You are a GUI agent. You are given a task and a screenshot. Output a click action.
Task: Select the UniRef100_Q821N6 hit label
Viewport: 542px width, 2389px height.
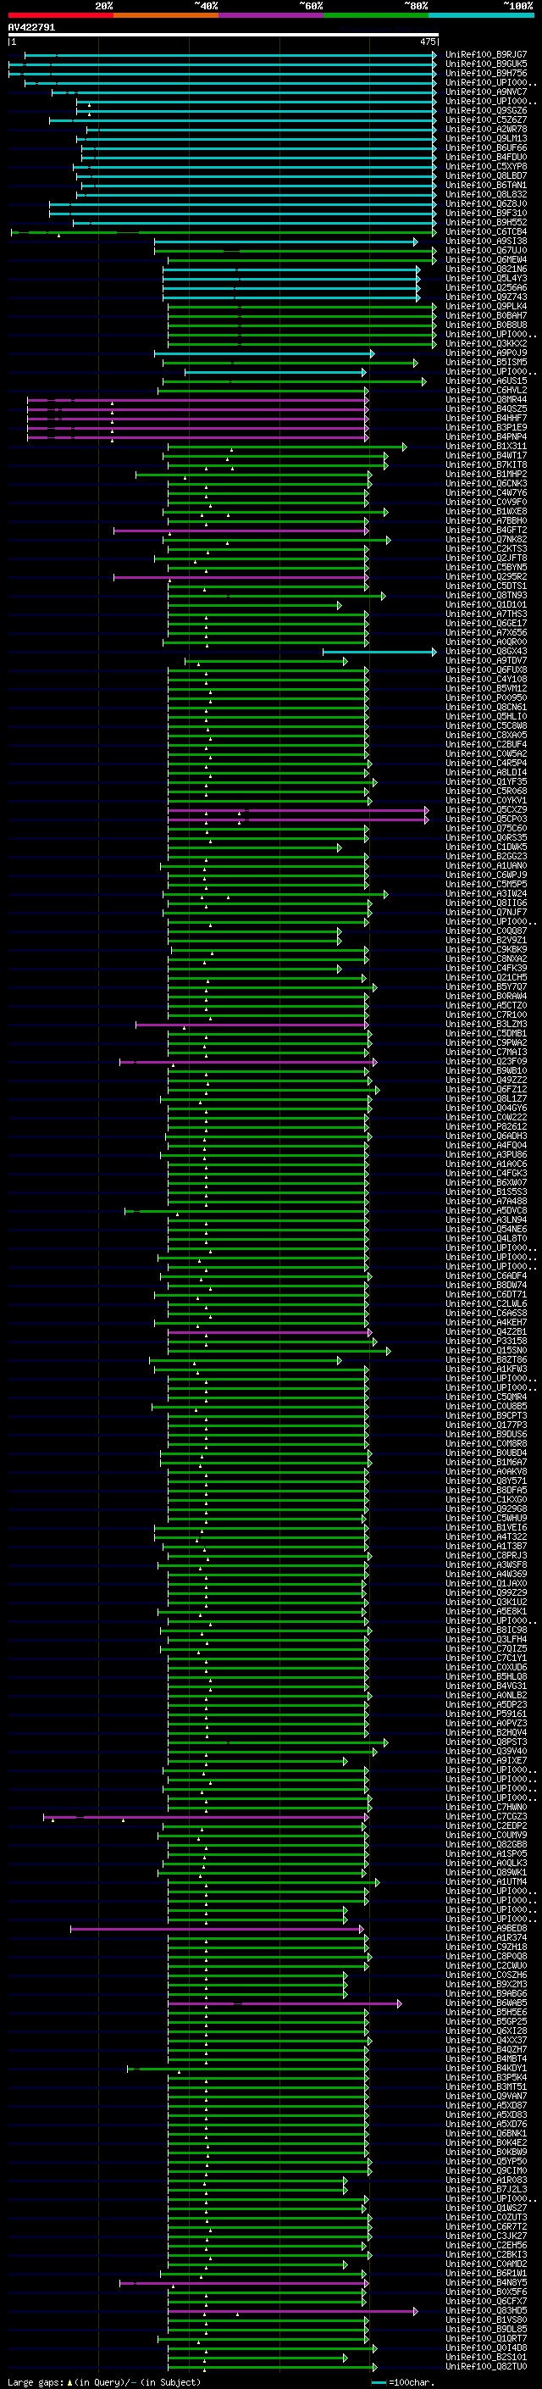coord(486,269)
